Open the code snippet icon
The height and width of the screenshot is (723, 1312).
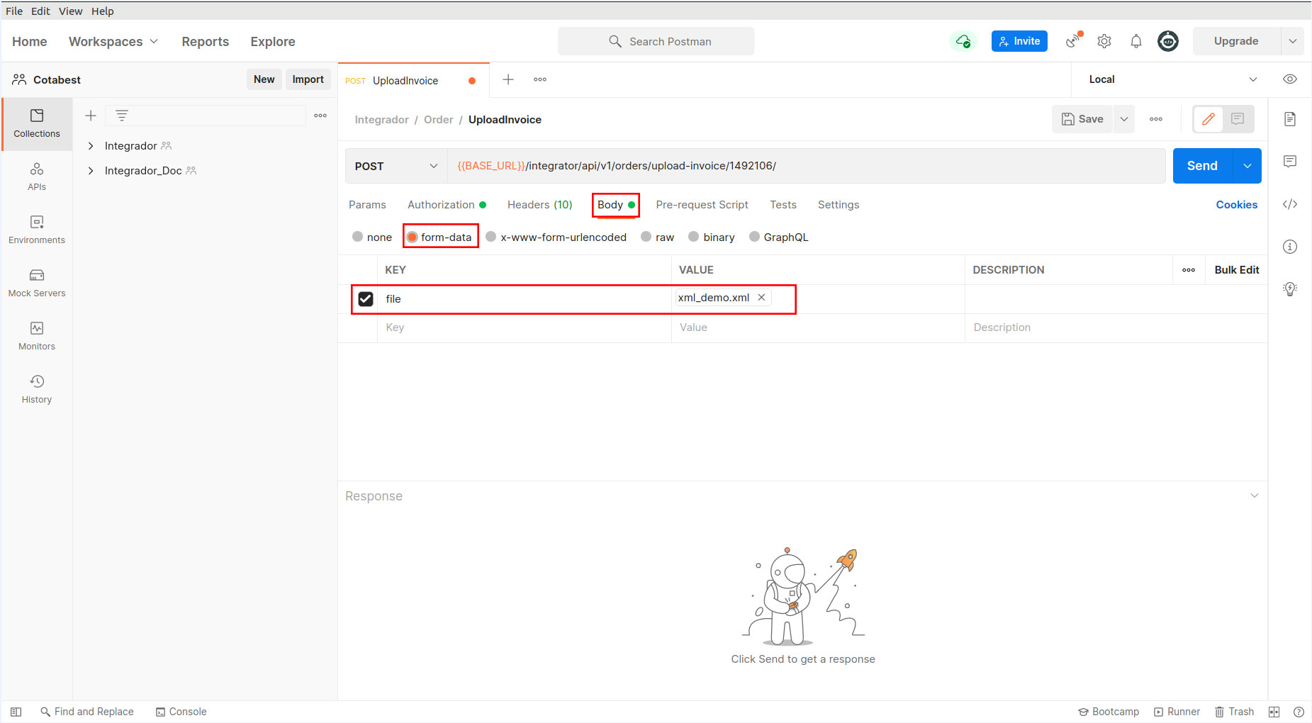pos(1290,204)
